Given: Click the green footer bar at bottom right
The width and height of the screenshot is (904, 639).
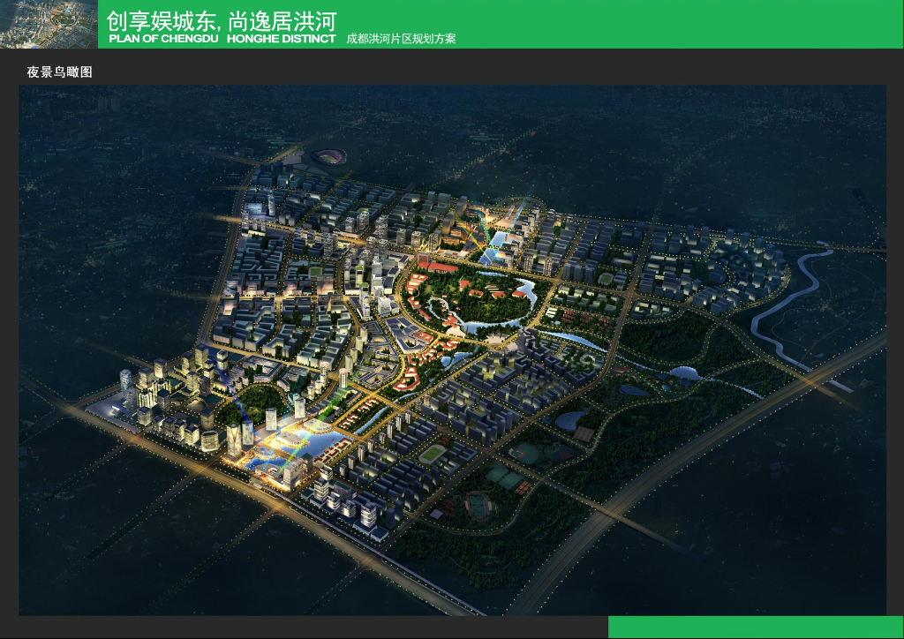Looking at the screenshot, I should pyautogui.click(x=756, y=627).
